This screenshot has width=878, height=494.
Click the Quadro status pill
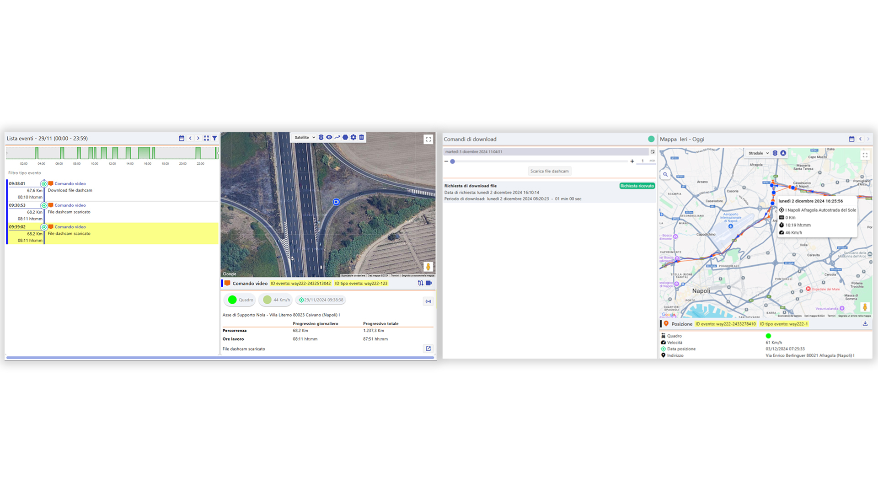pyautogui.click(x=240, y=300)
